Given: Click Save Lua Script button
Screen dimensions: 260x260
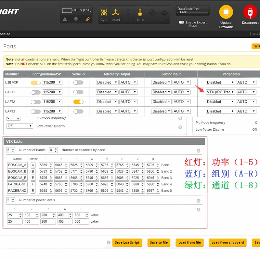Looking at the screenshot, I should click(127, 242).
